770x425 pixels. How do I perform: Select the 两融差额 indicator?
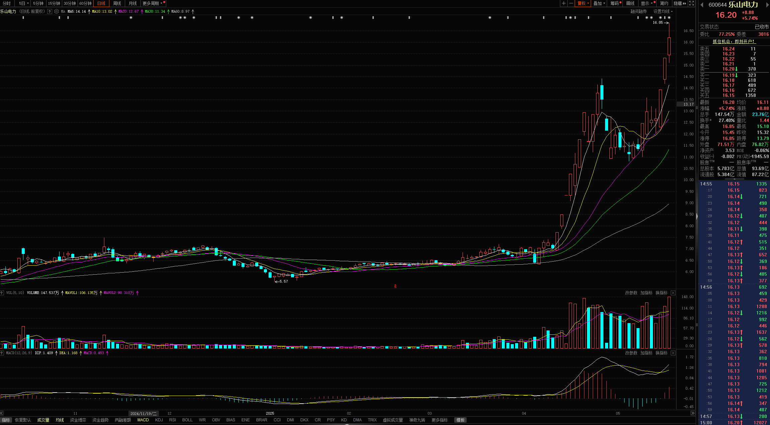123,420
